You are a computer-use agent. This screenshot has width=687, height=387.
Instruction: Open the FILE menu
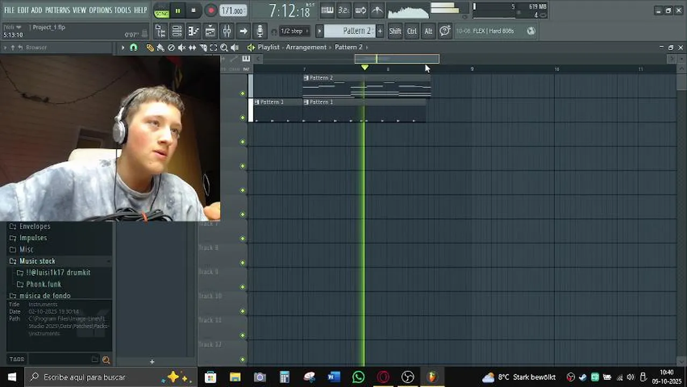9,10
